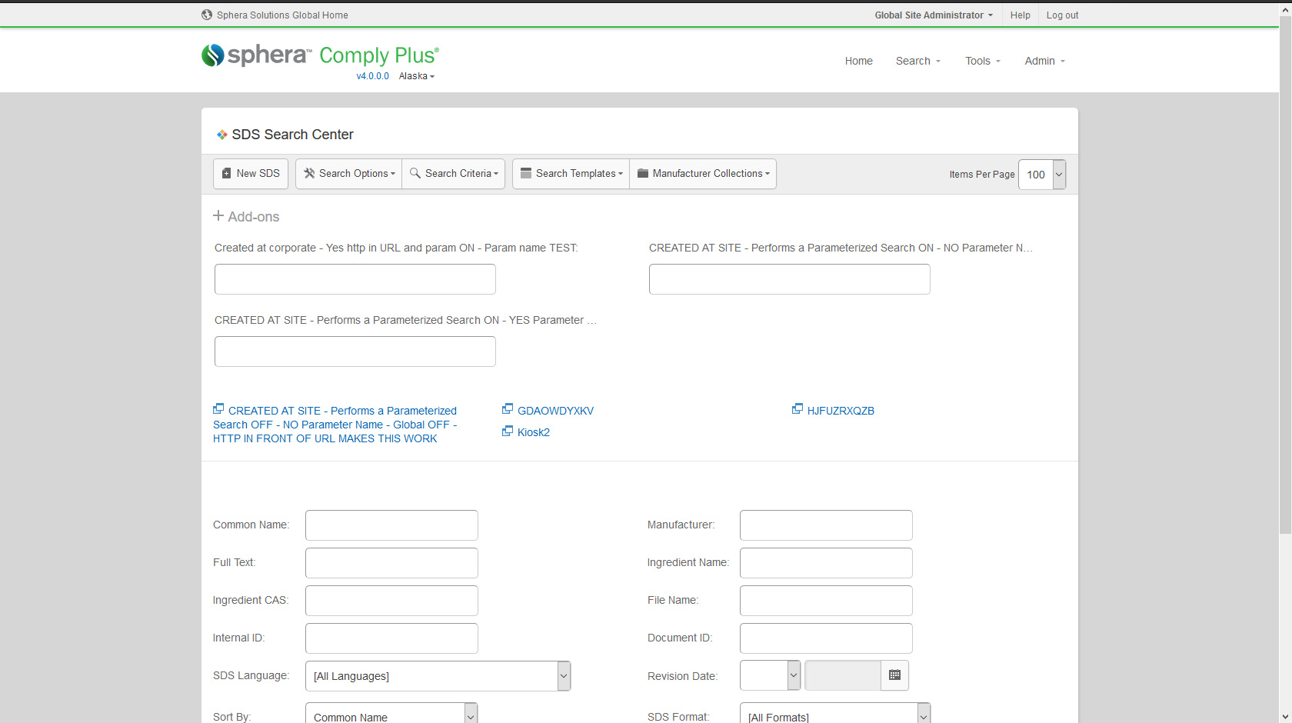Click the Help link
The height and width of the screenshot is (723, 1292).
(x=1021, y=15)
